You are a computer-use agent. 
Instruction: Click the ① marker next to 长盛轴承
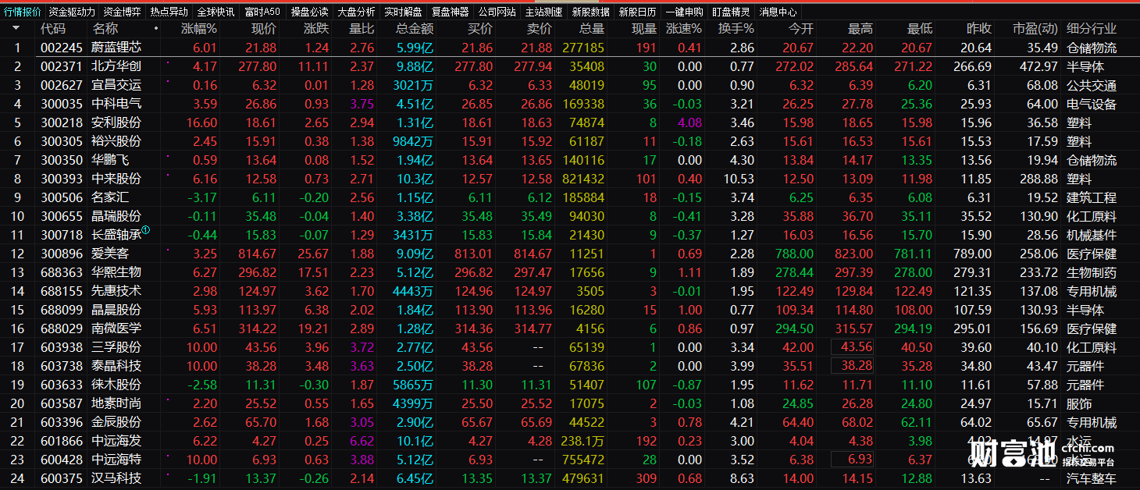[145, 230]
